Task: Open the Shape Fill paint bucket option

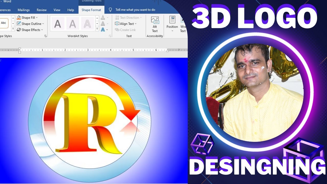Action: 27,18
